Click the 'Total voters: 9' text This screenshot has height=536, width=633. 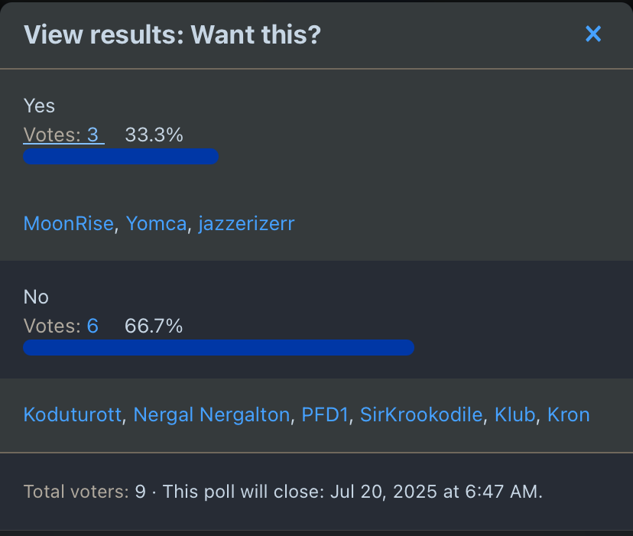[x=84, y=492]
